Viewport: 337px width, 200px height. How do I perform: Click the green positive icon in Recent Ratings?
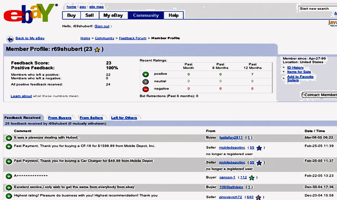tap(145, 74)
